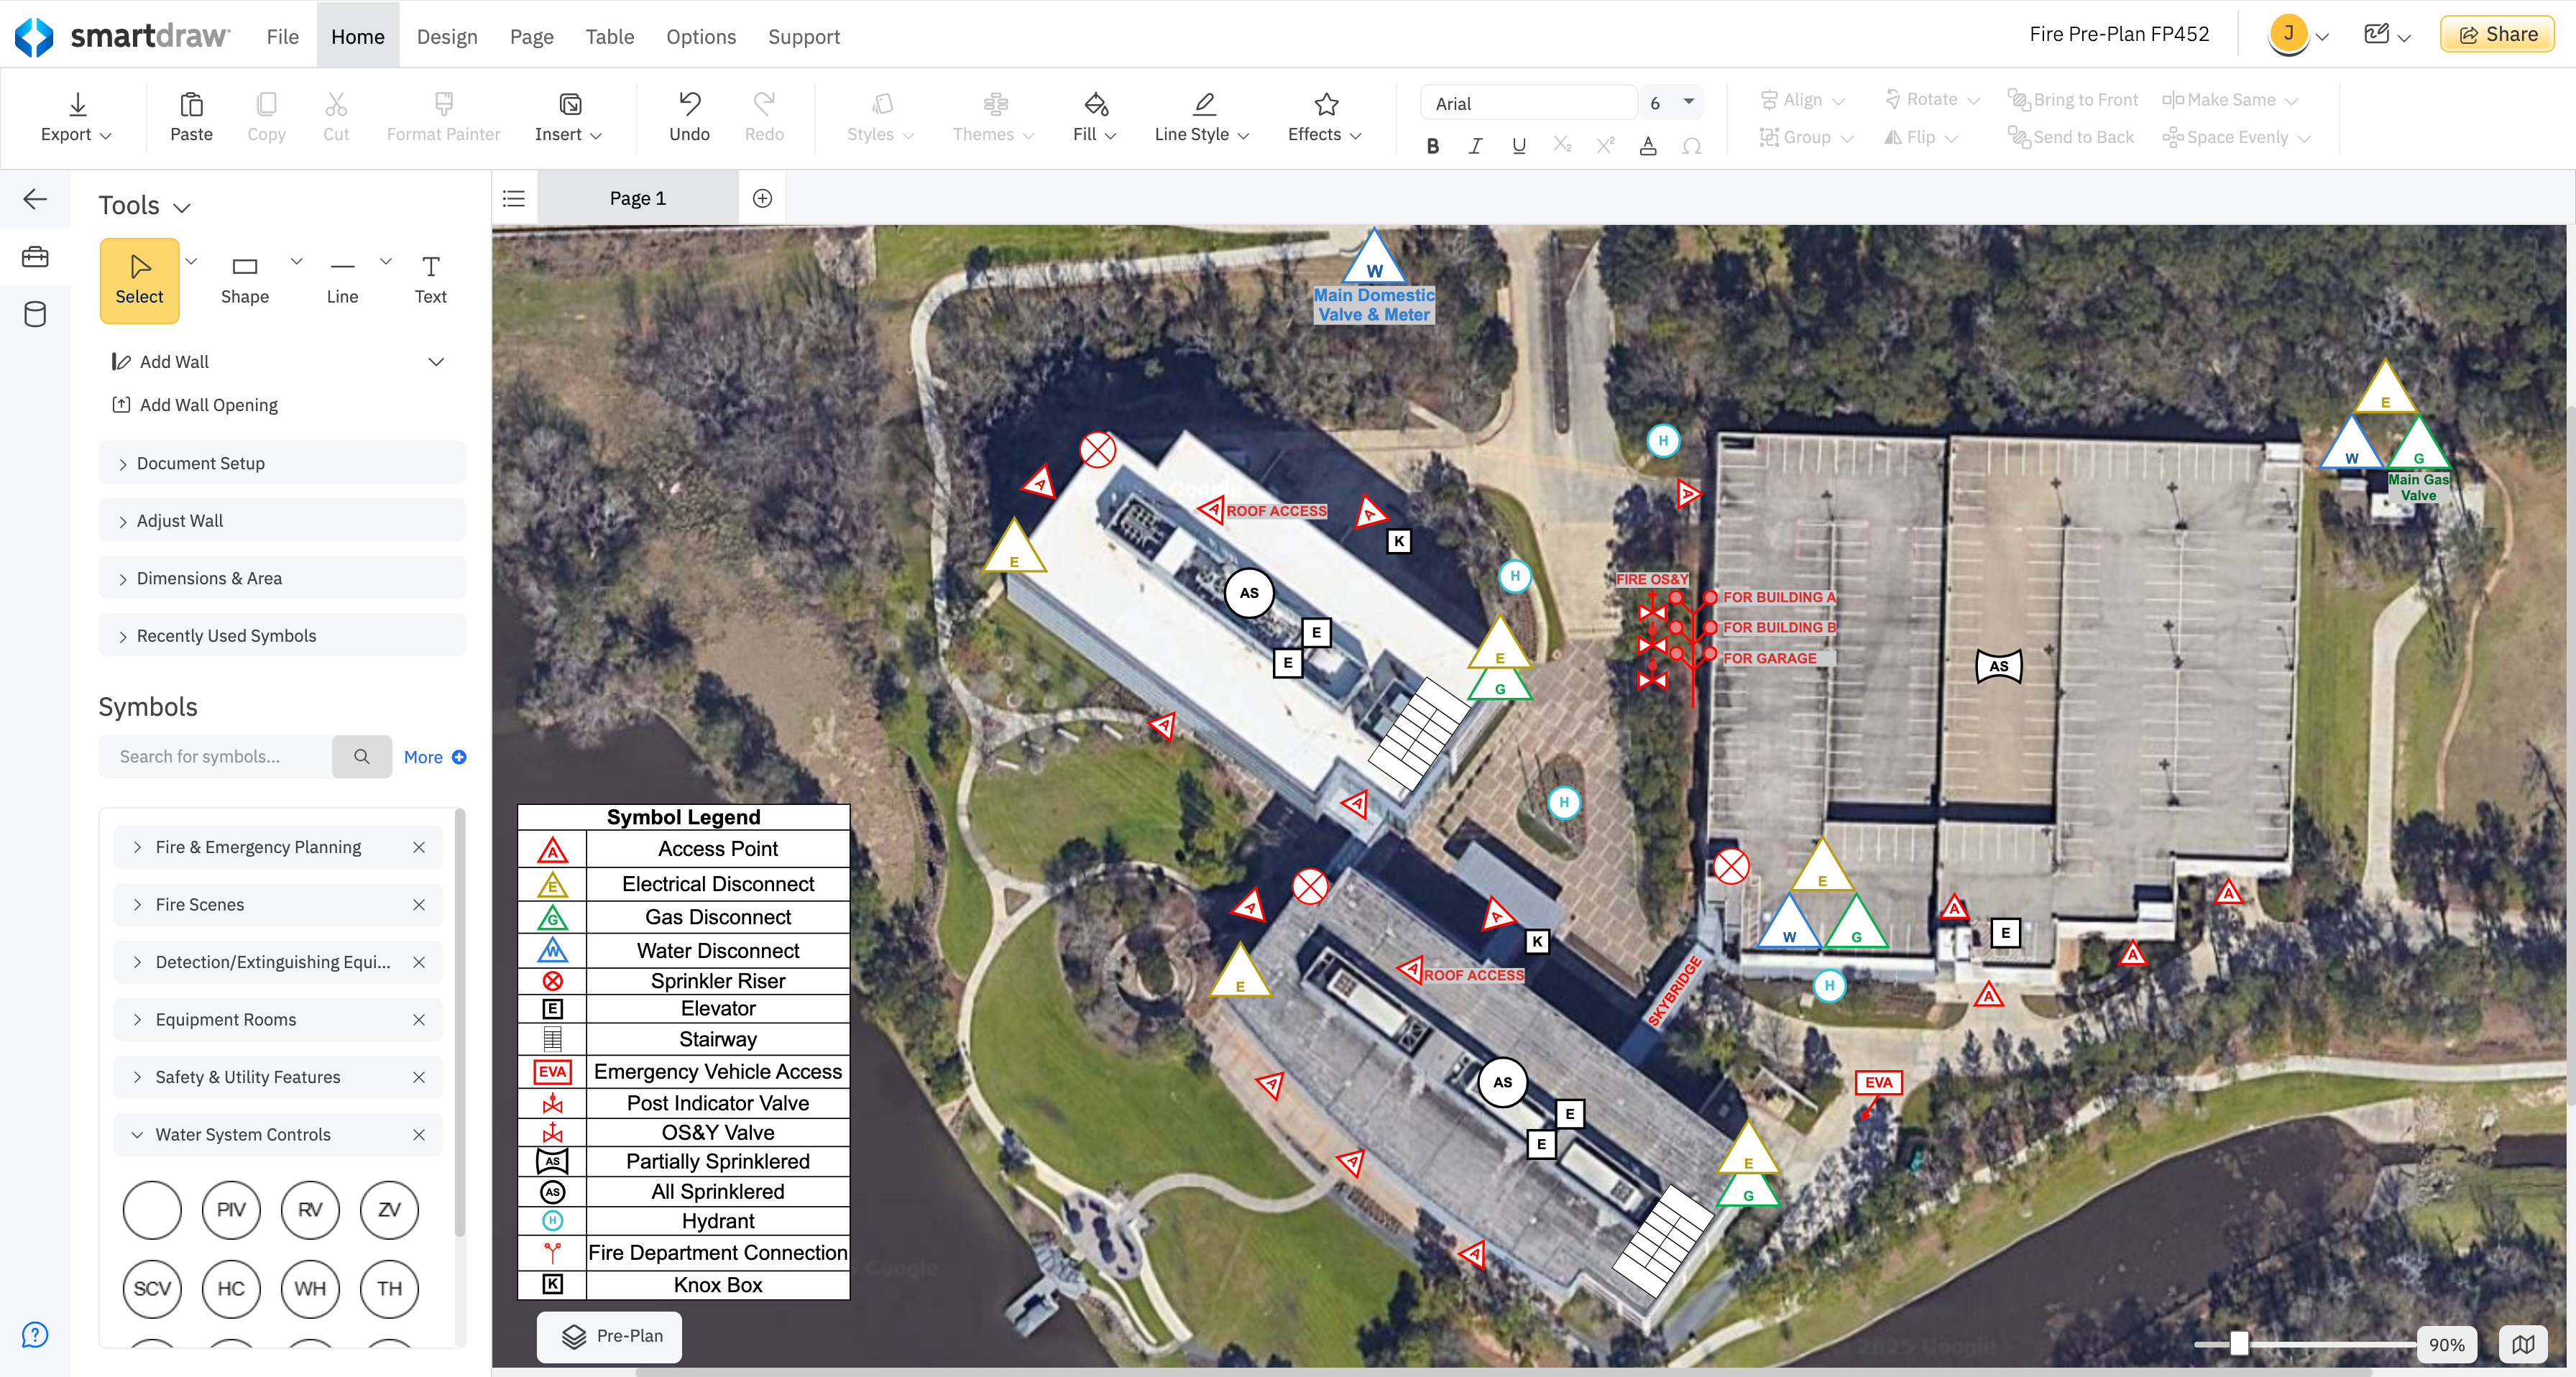Click the zoom slider handle
The width and height of the screenshot is (2576, 1377).
tap(2239, 1344)
